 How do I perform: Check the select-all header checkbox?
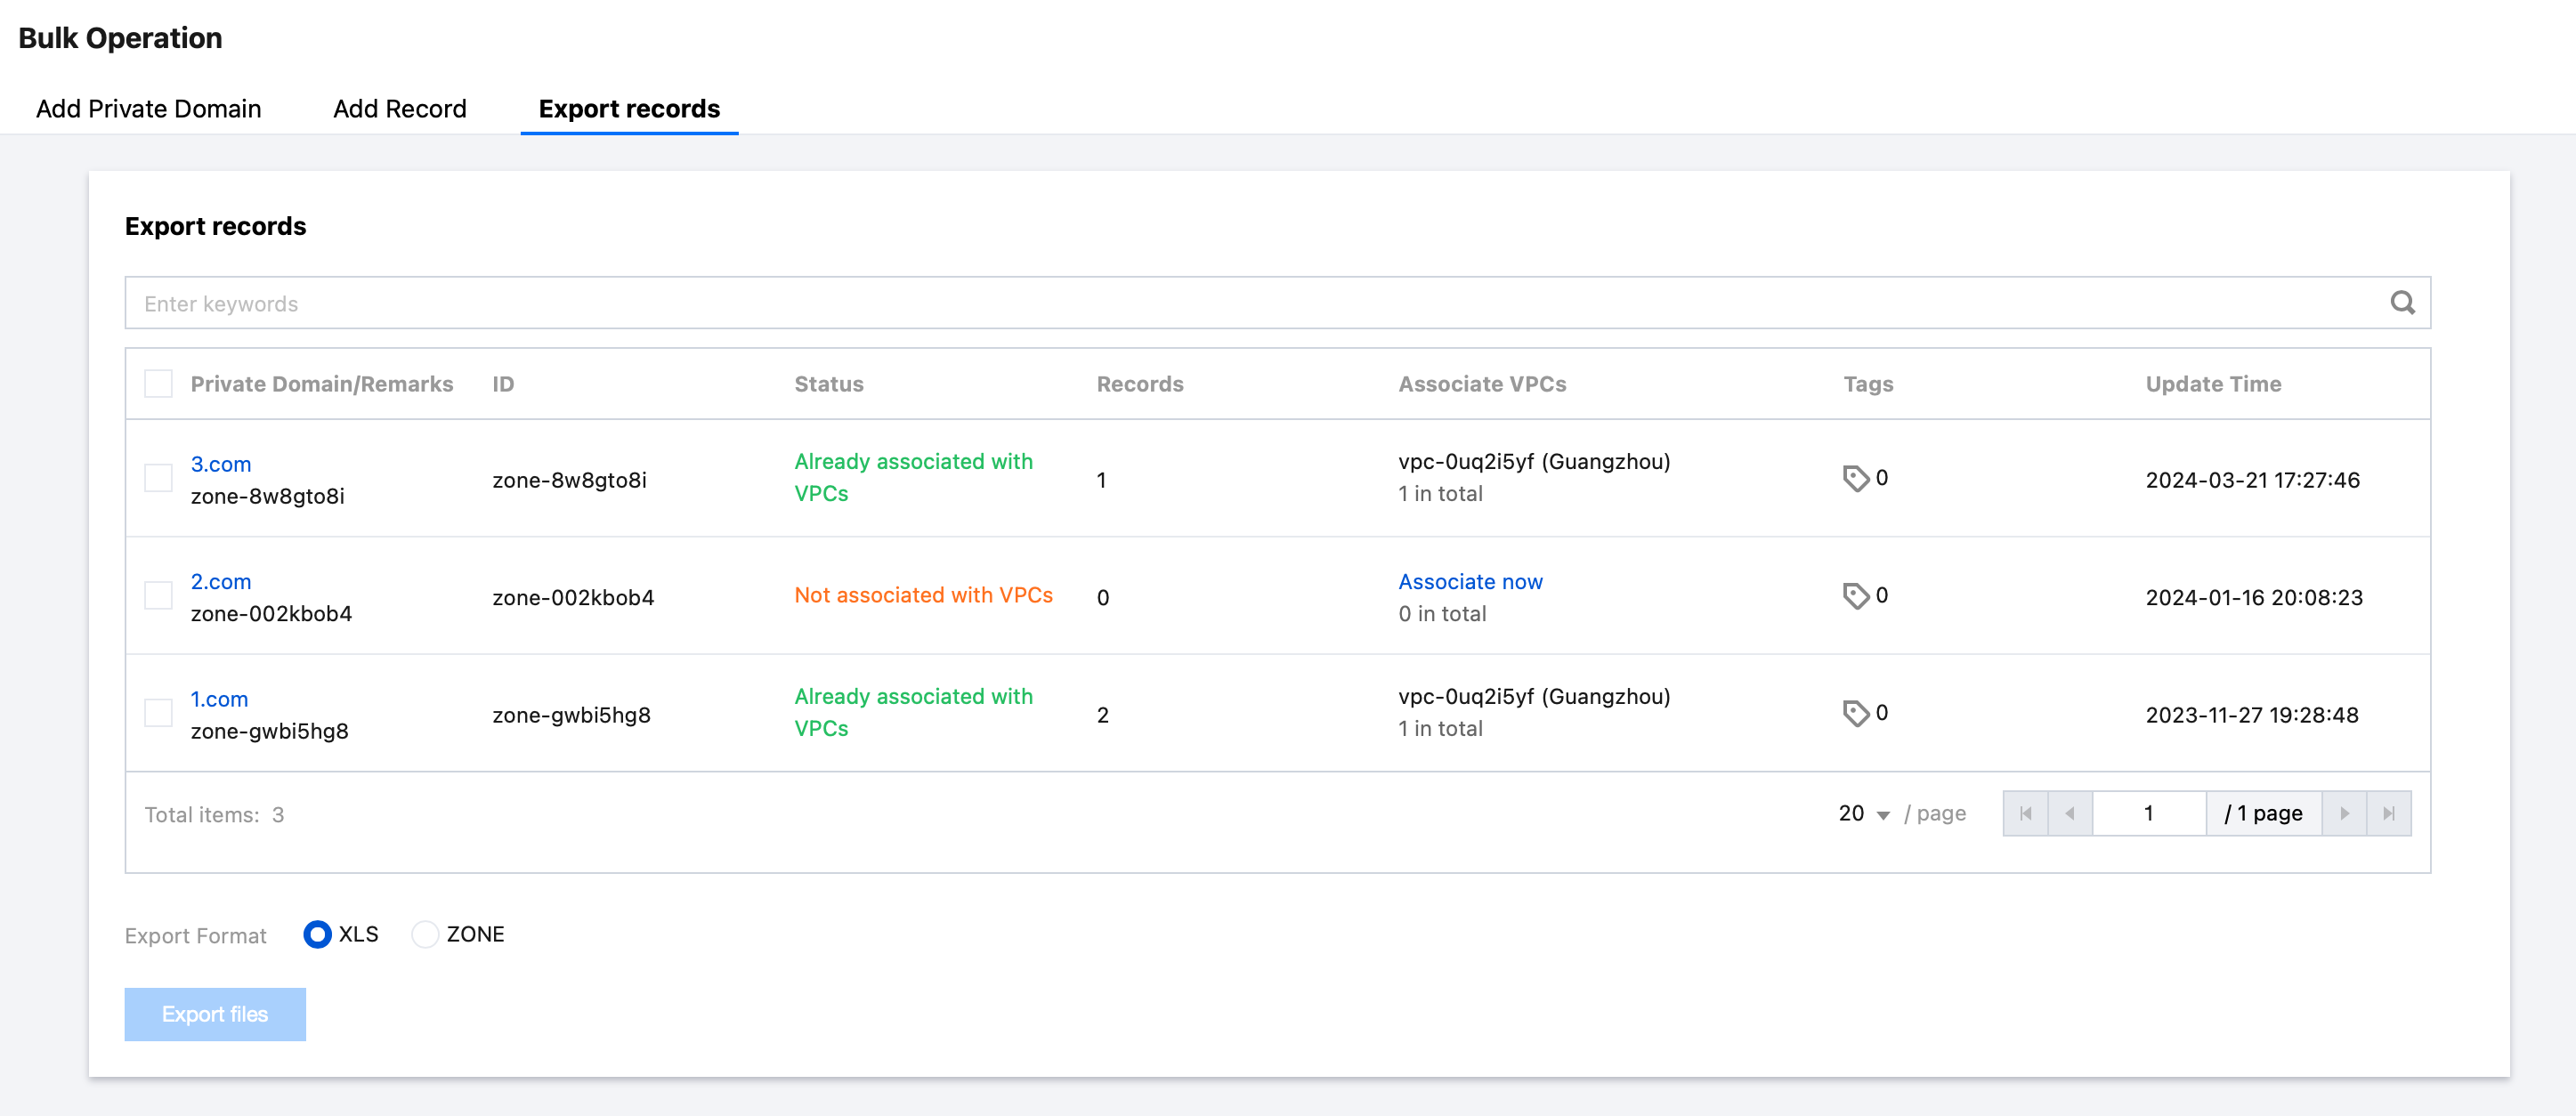[x=158, y=384]
